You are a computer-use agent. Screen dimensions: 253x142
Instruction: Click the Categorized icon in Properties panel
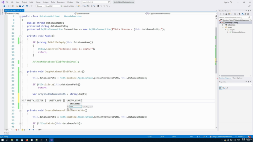(x=221, y=88)
